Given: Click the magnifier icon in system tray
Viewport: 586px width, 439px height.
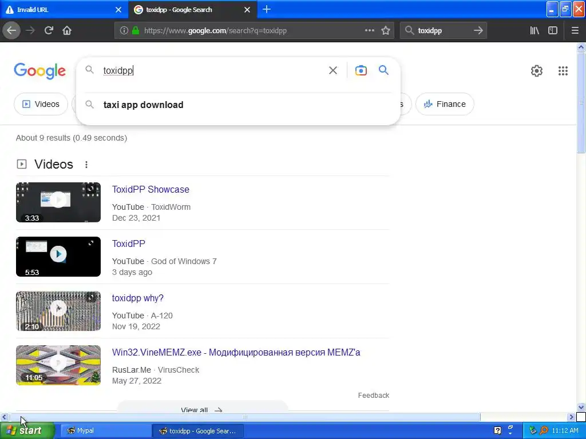Looking at the screenshot, I should pos(544,430).
